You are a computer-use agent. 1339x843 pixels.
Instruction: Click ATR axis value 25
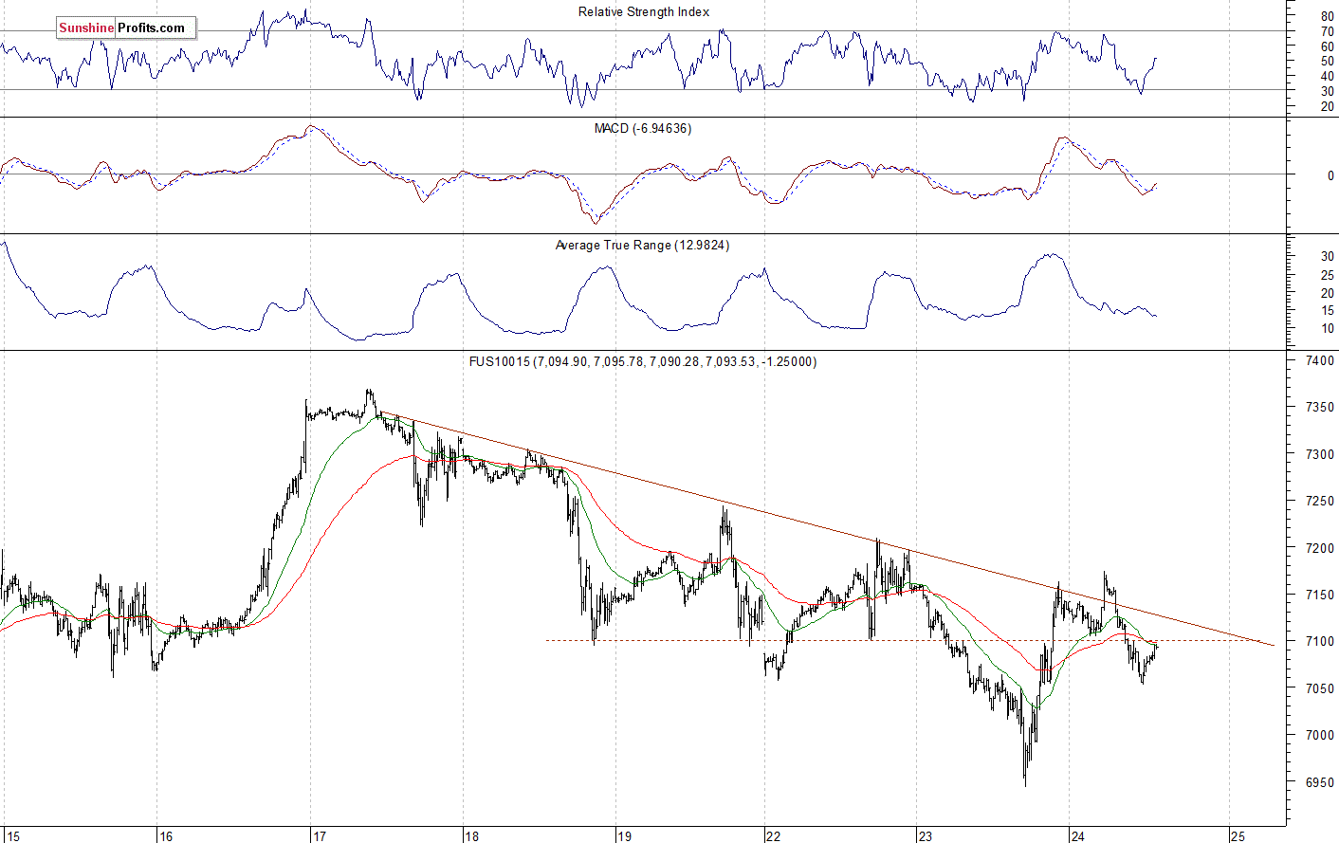click(x=1328, y=275)
